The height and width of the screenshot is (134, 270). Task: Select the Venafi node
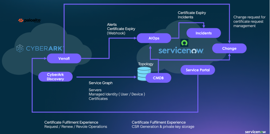point(64,58)
